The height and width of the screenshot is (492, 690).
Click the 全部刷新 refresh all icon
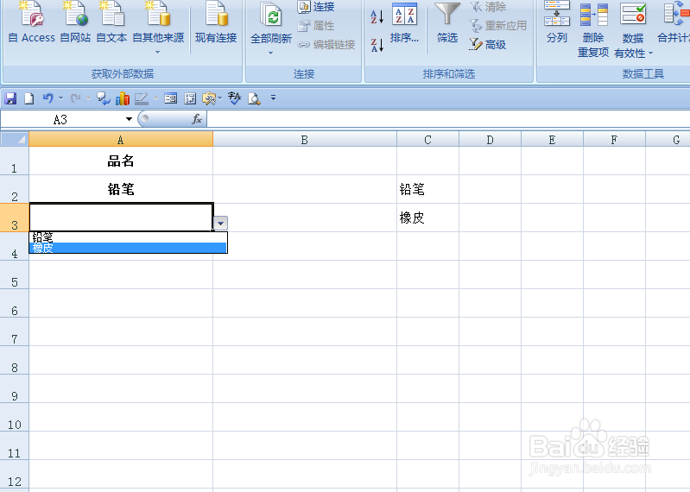(x=271, y=22)
